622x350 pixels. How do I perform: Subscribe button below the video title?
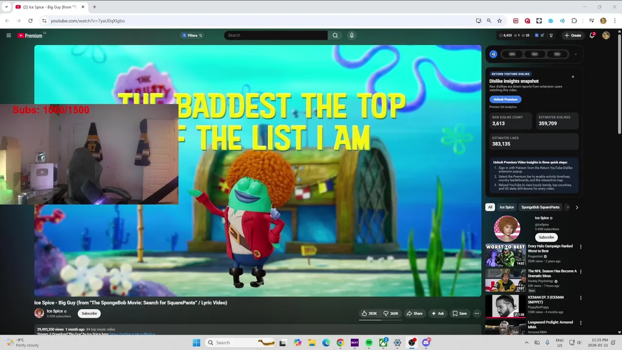click(x=89, y=314)
